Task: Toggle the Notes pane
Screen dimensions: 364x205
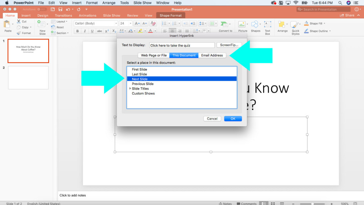Action: (225, 204)
